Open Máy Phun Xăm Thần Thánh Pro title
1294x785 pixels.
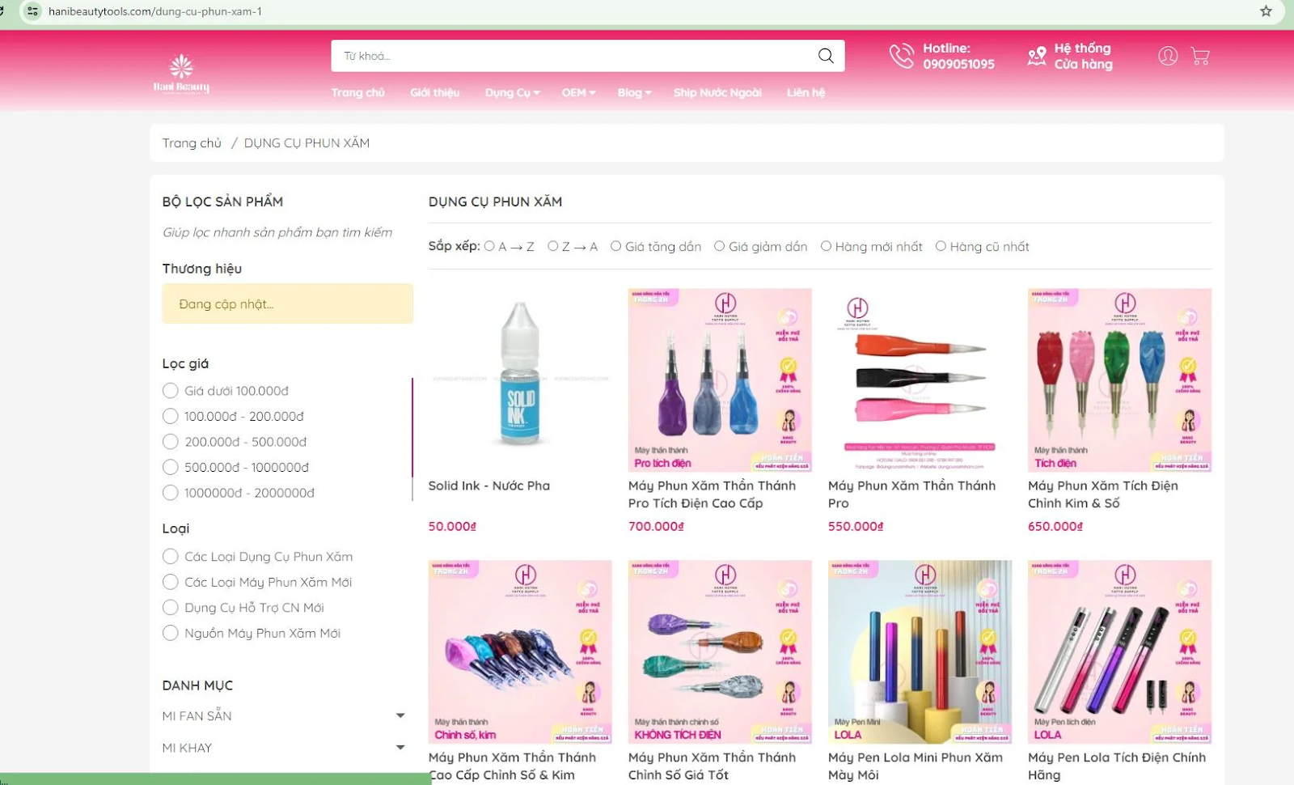911,494
